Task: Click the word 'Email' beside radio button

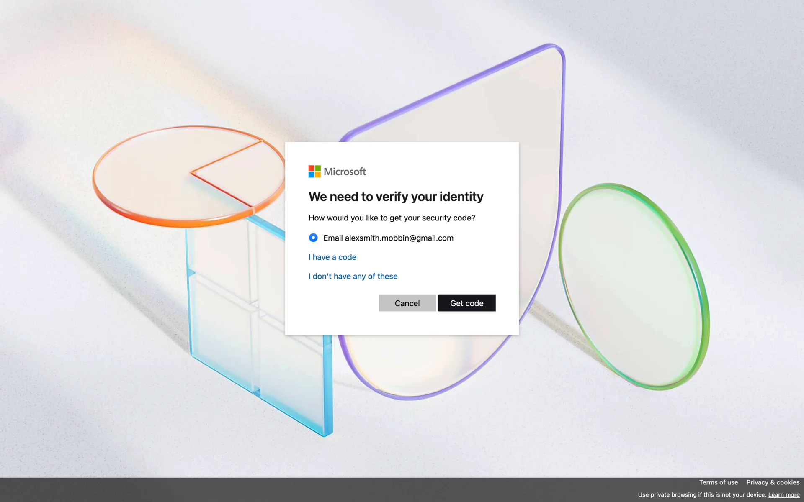Action: 333,238
